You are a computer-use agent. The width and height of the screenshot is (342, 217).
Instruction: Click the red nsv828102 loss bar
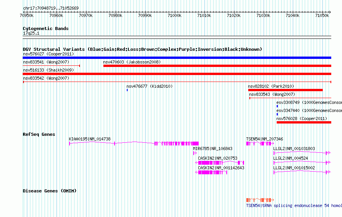tap(285, 90)
